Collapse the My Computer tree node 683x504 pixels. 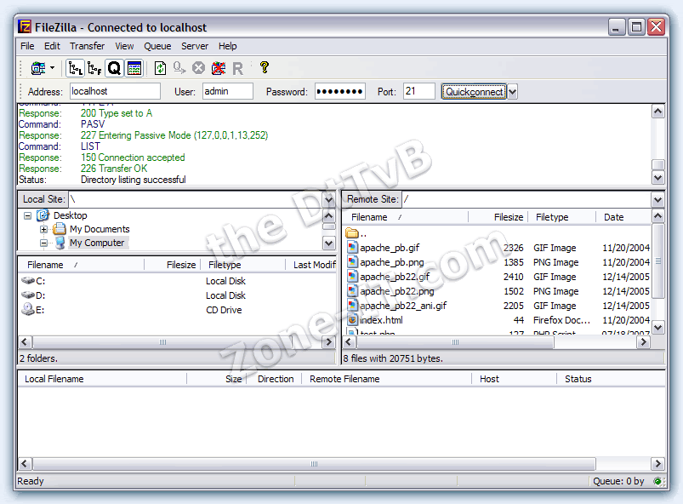[x=43, y=243]
